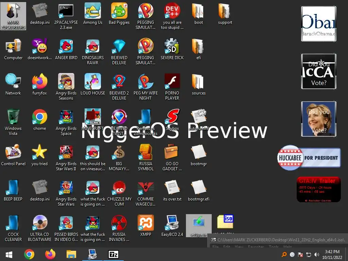Open the ANGER BIRD shortcut
Image resolution: width=348 pixels, height=261 pixels.
pos(66,49)
